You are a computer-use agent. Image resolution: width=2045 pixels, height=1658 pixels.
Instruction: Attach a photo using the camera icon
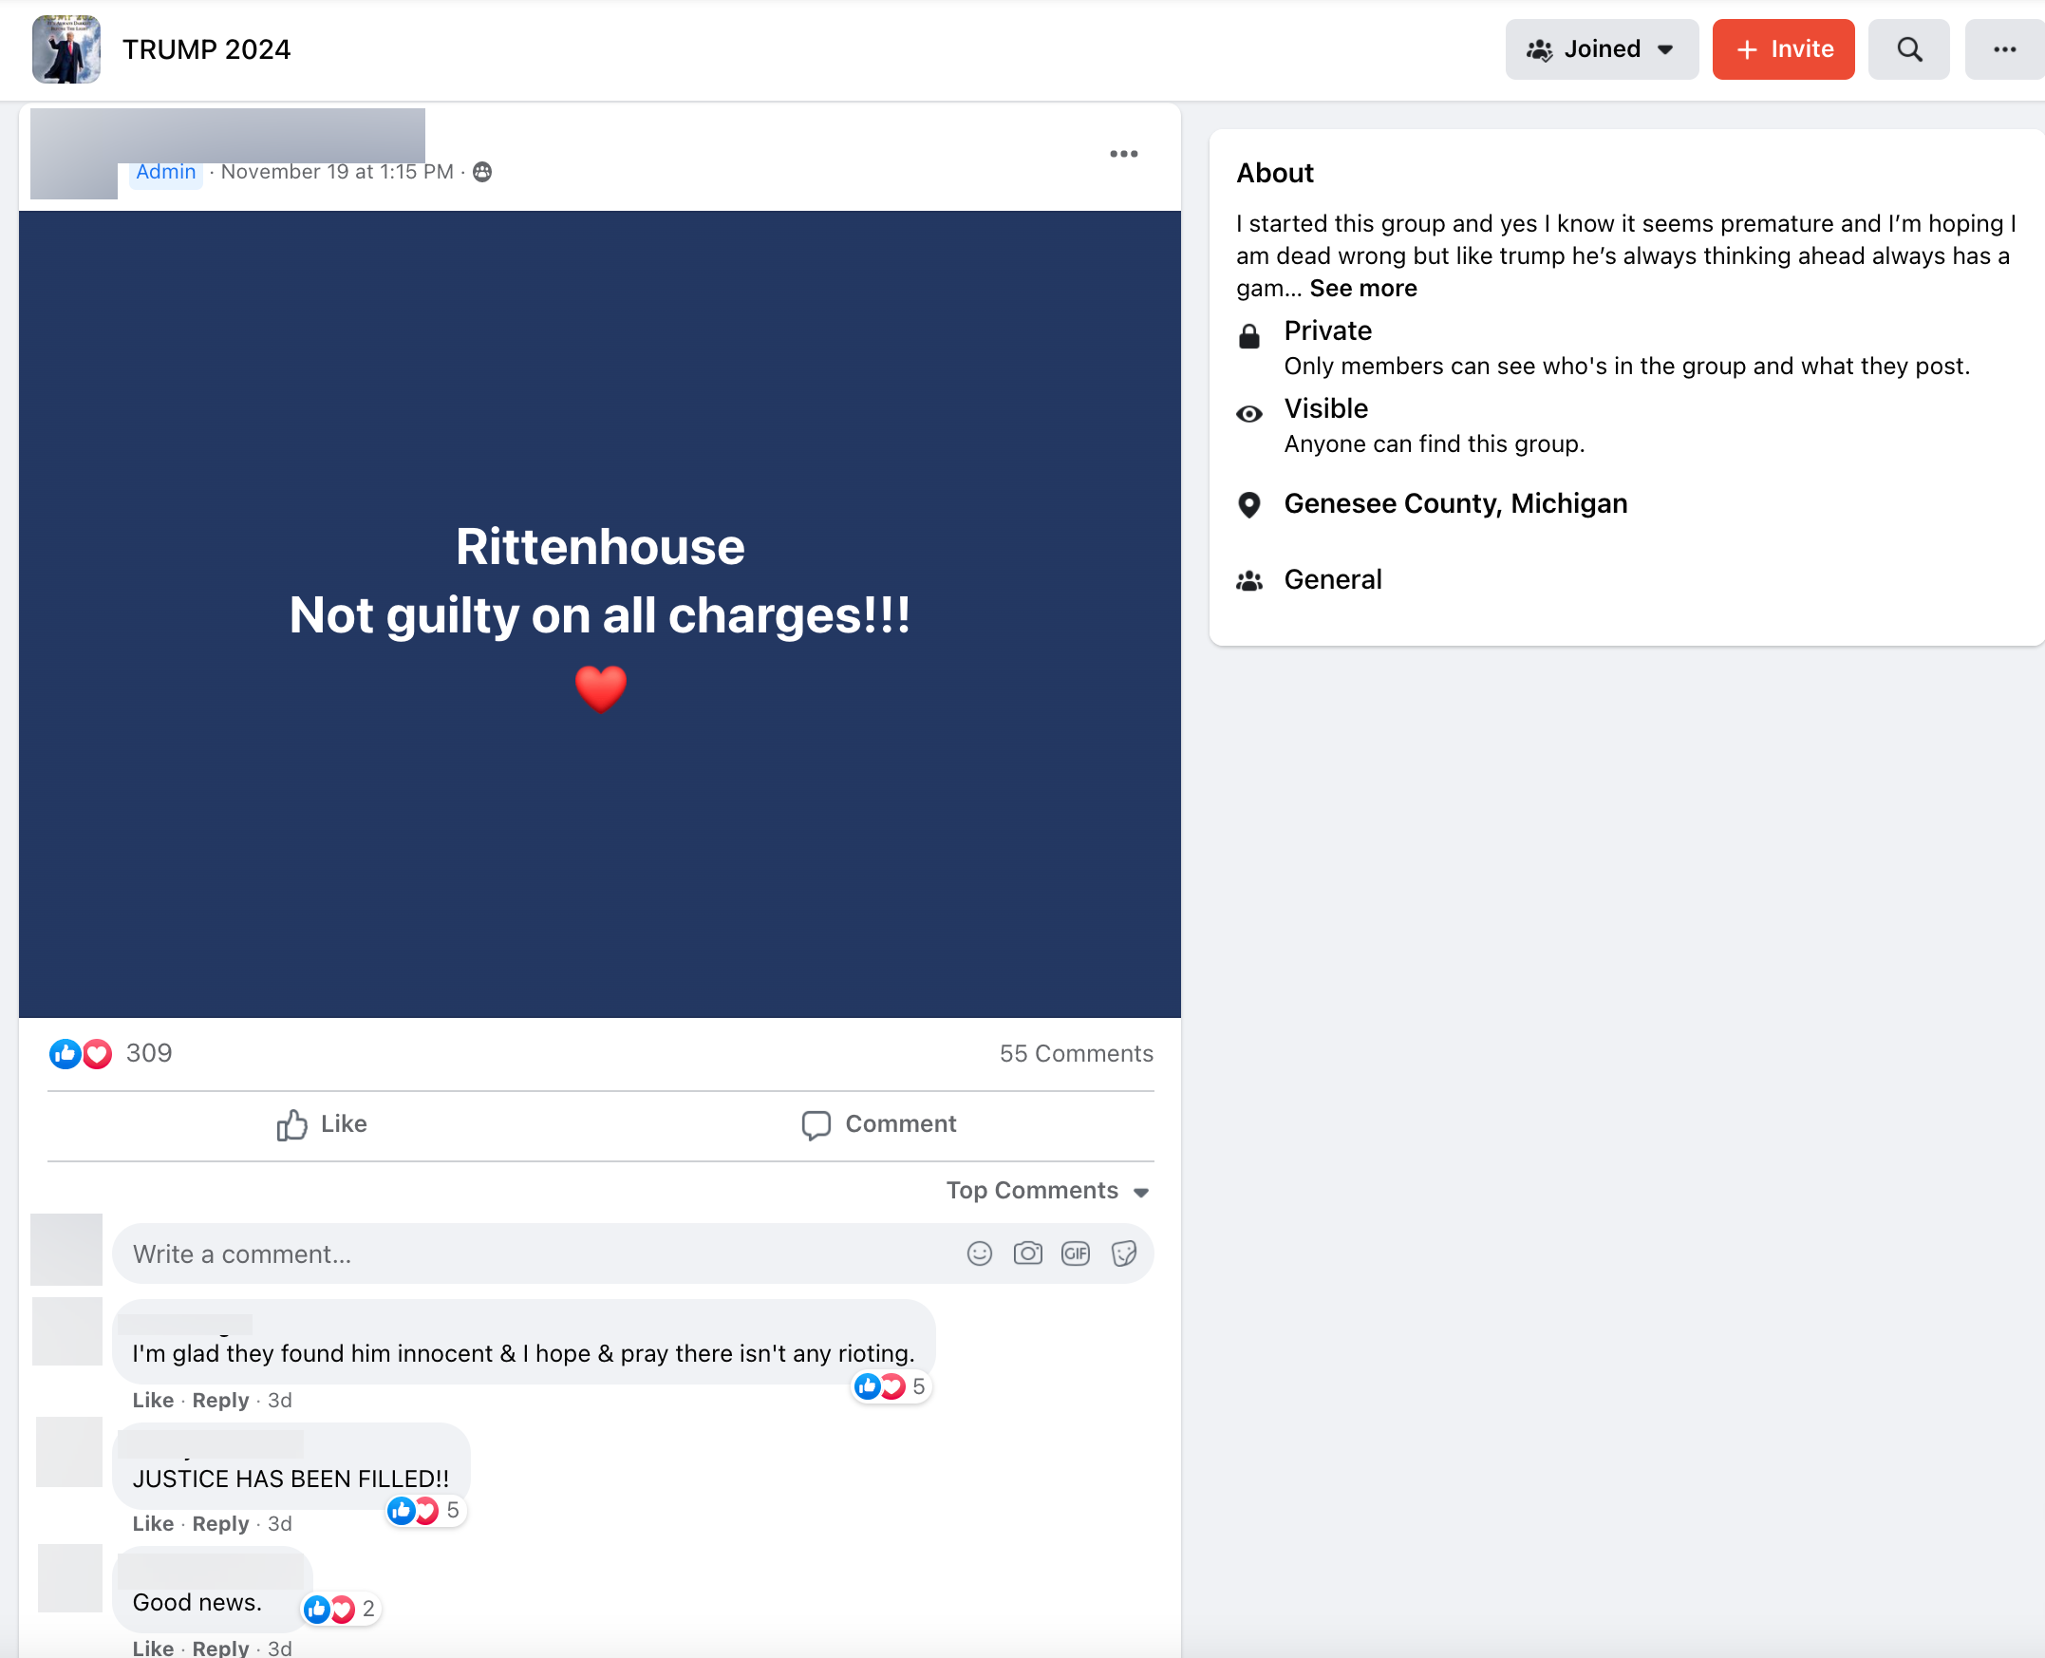pyautogui.click(x=1027, y=1253)
